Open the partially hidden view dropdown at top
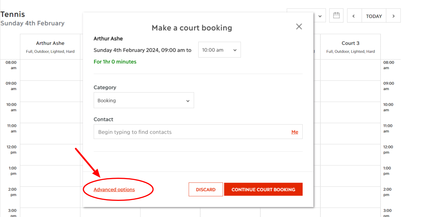The width and height of the screenshot is (440, 217). pos(320,16)
